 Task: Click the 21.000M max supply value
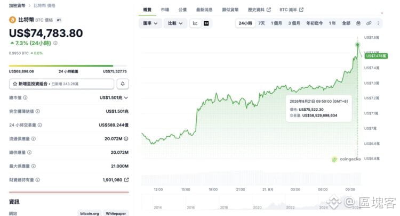119,166
